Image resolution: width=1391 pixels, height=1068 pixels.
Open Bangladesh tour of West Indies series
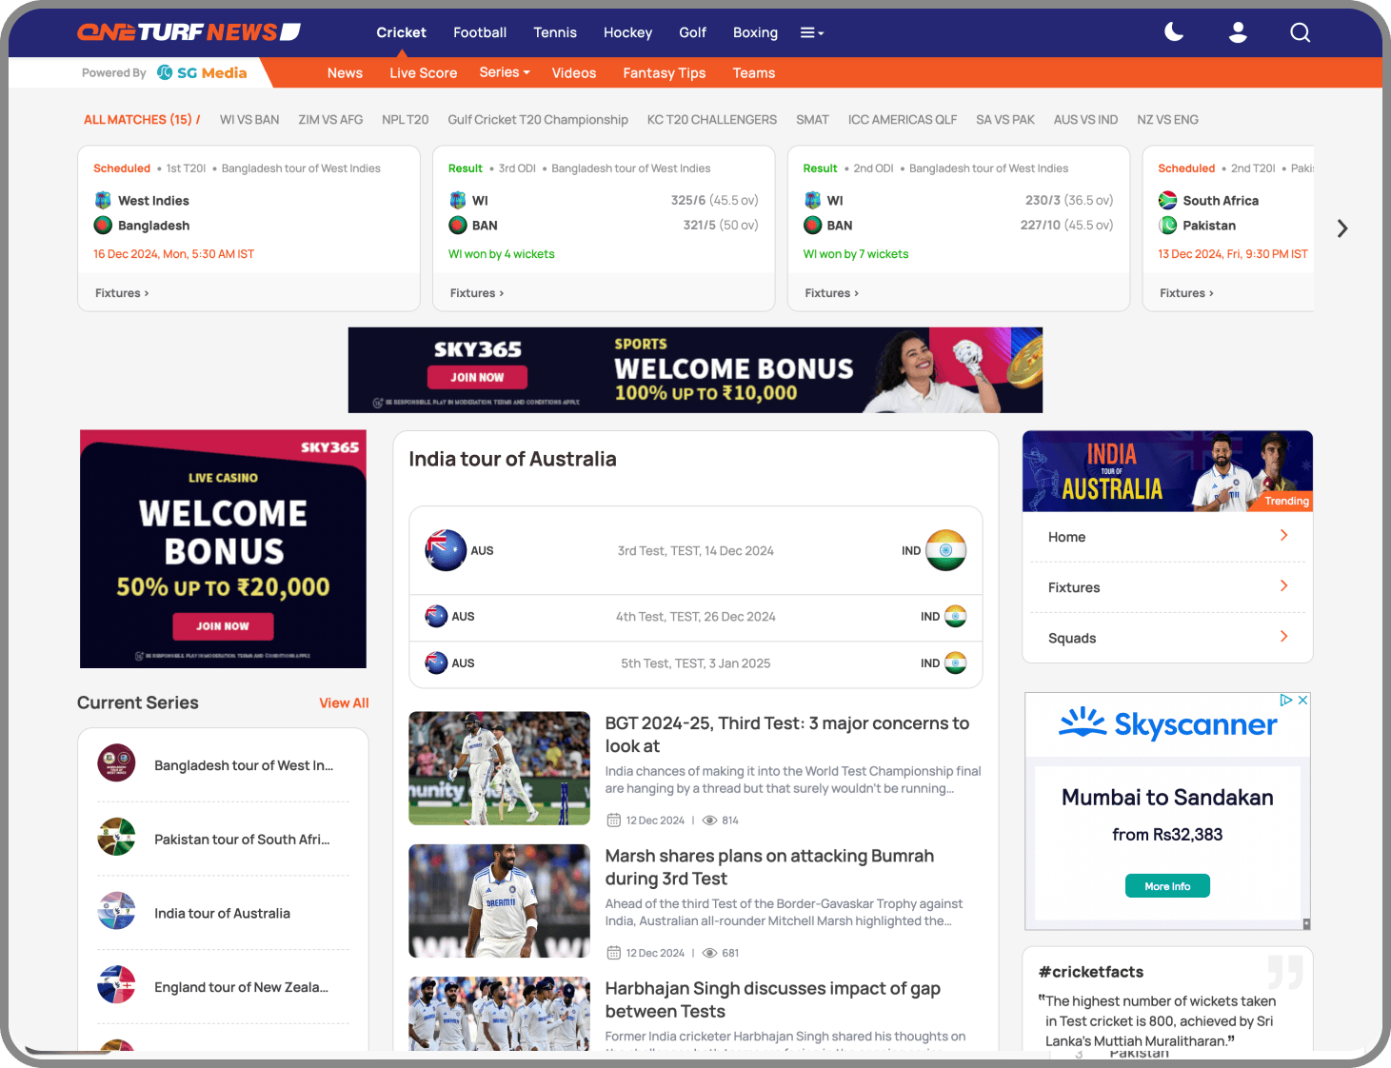click(223, 765)
